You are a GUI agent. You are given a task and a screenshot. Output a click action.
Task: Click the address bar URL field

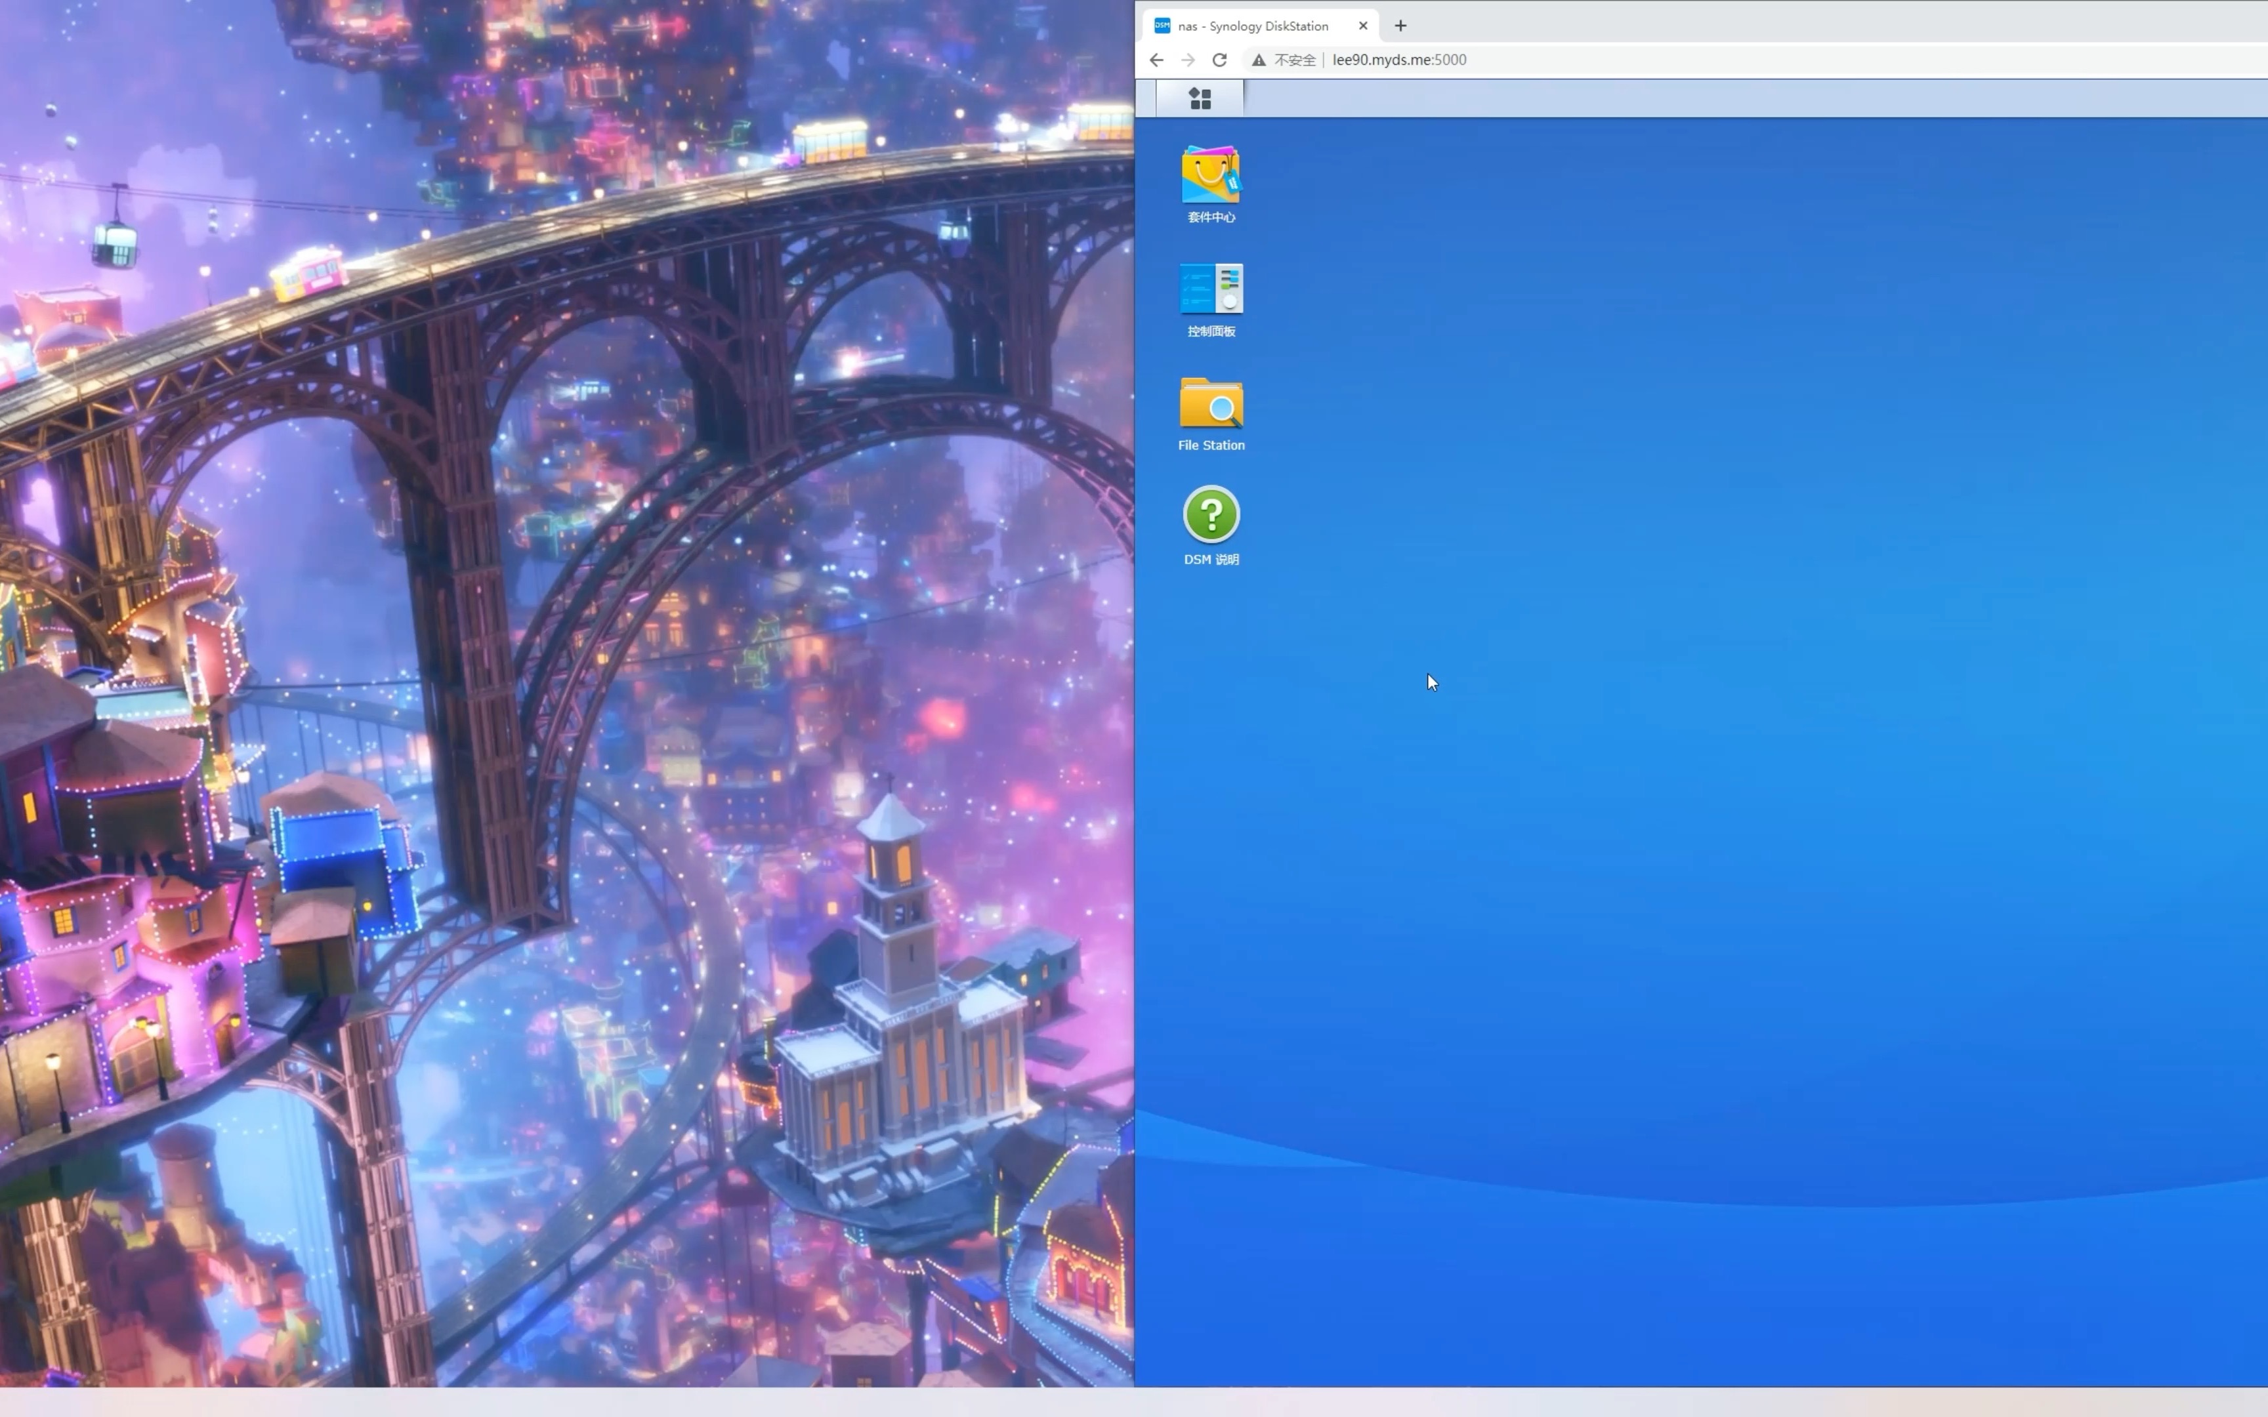click(1399, 59)
